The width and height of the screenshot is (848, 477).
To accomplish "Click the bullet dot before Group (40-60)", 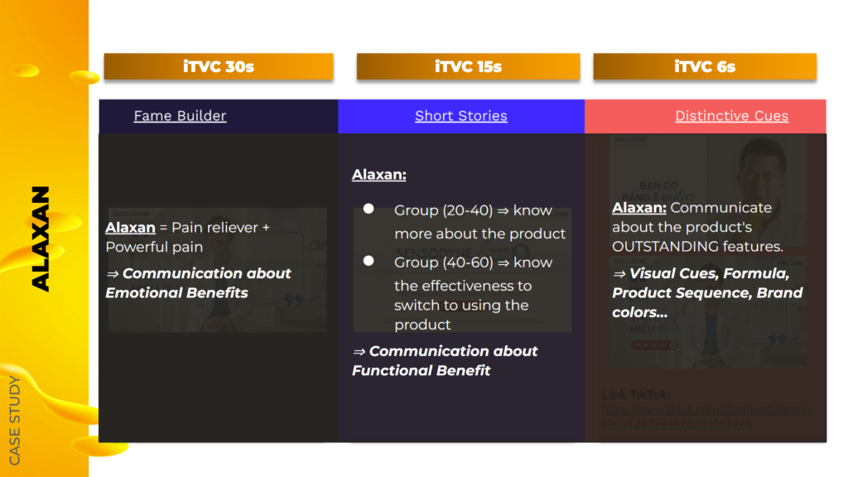I will (x=369, y=261).
